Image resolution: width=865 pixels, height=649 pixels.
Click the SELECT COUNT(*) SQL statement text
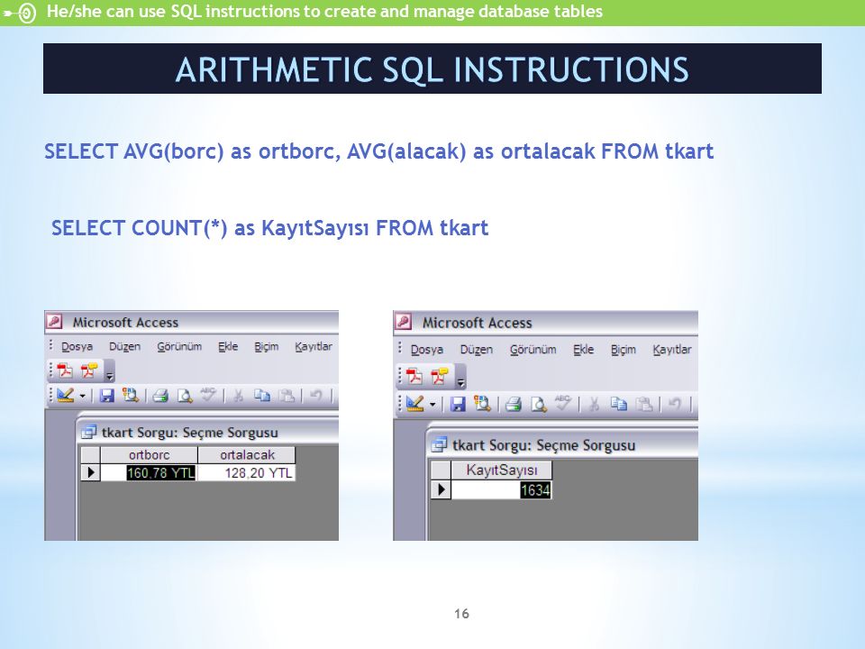tap(269, 228)
